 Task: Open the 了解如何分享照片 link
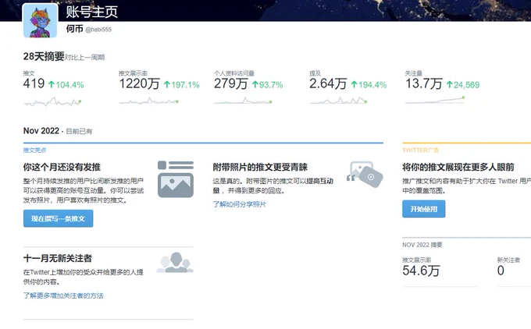click(239, 204)
